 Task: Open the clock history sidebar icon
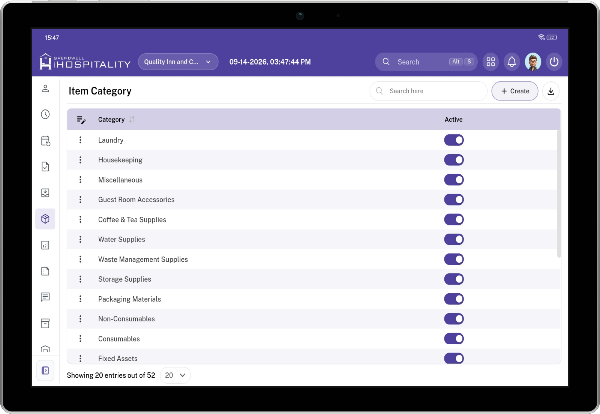pyautogui.click(x=45, y=114)
